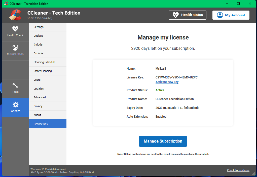Close the CCleaner window
The height and width of the screenshot is (177, 257).
coord(250,4)
